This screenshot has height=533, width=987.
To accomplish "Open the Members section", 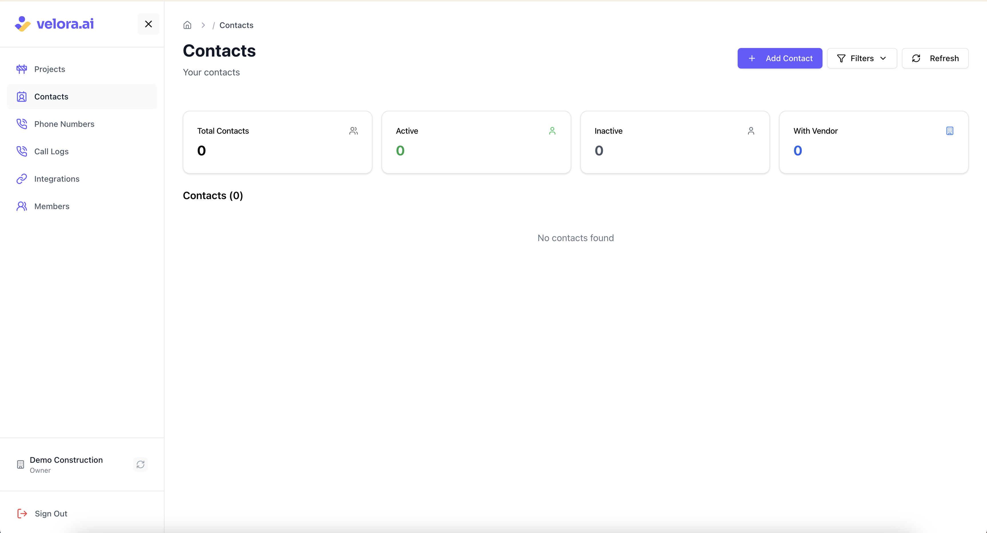I will pos(82,206).
